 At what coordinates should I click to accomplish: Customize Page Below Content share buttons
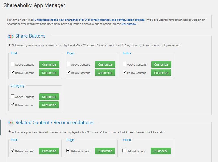click(105, 73)
